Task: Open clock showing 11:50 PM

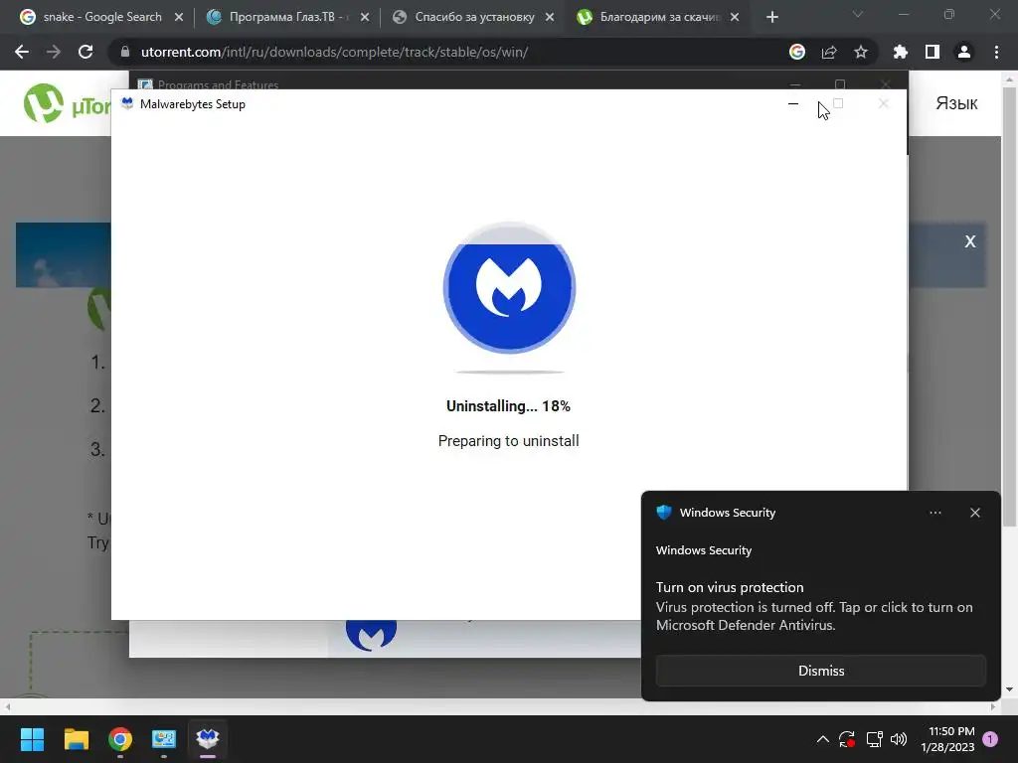Action: [x=947, y=739]
